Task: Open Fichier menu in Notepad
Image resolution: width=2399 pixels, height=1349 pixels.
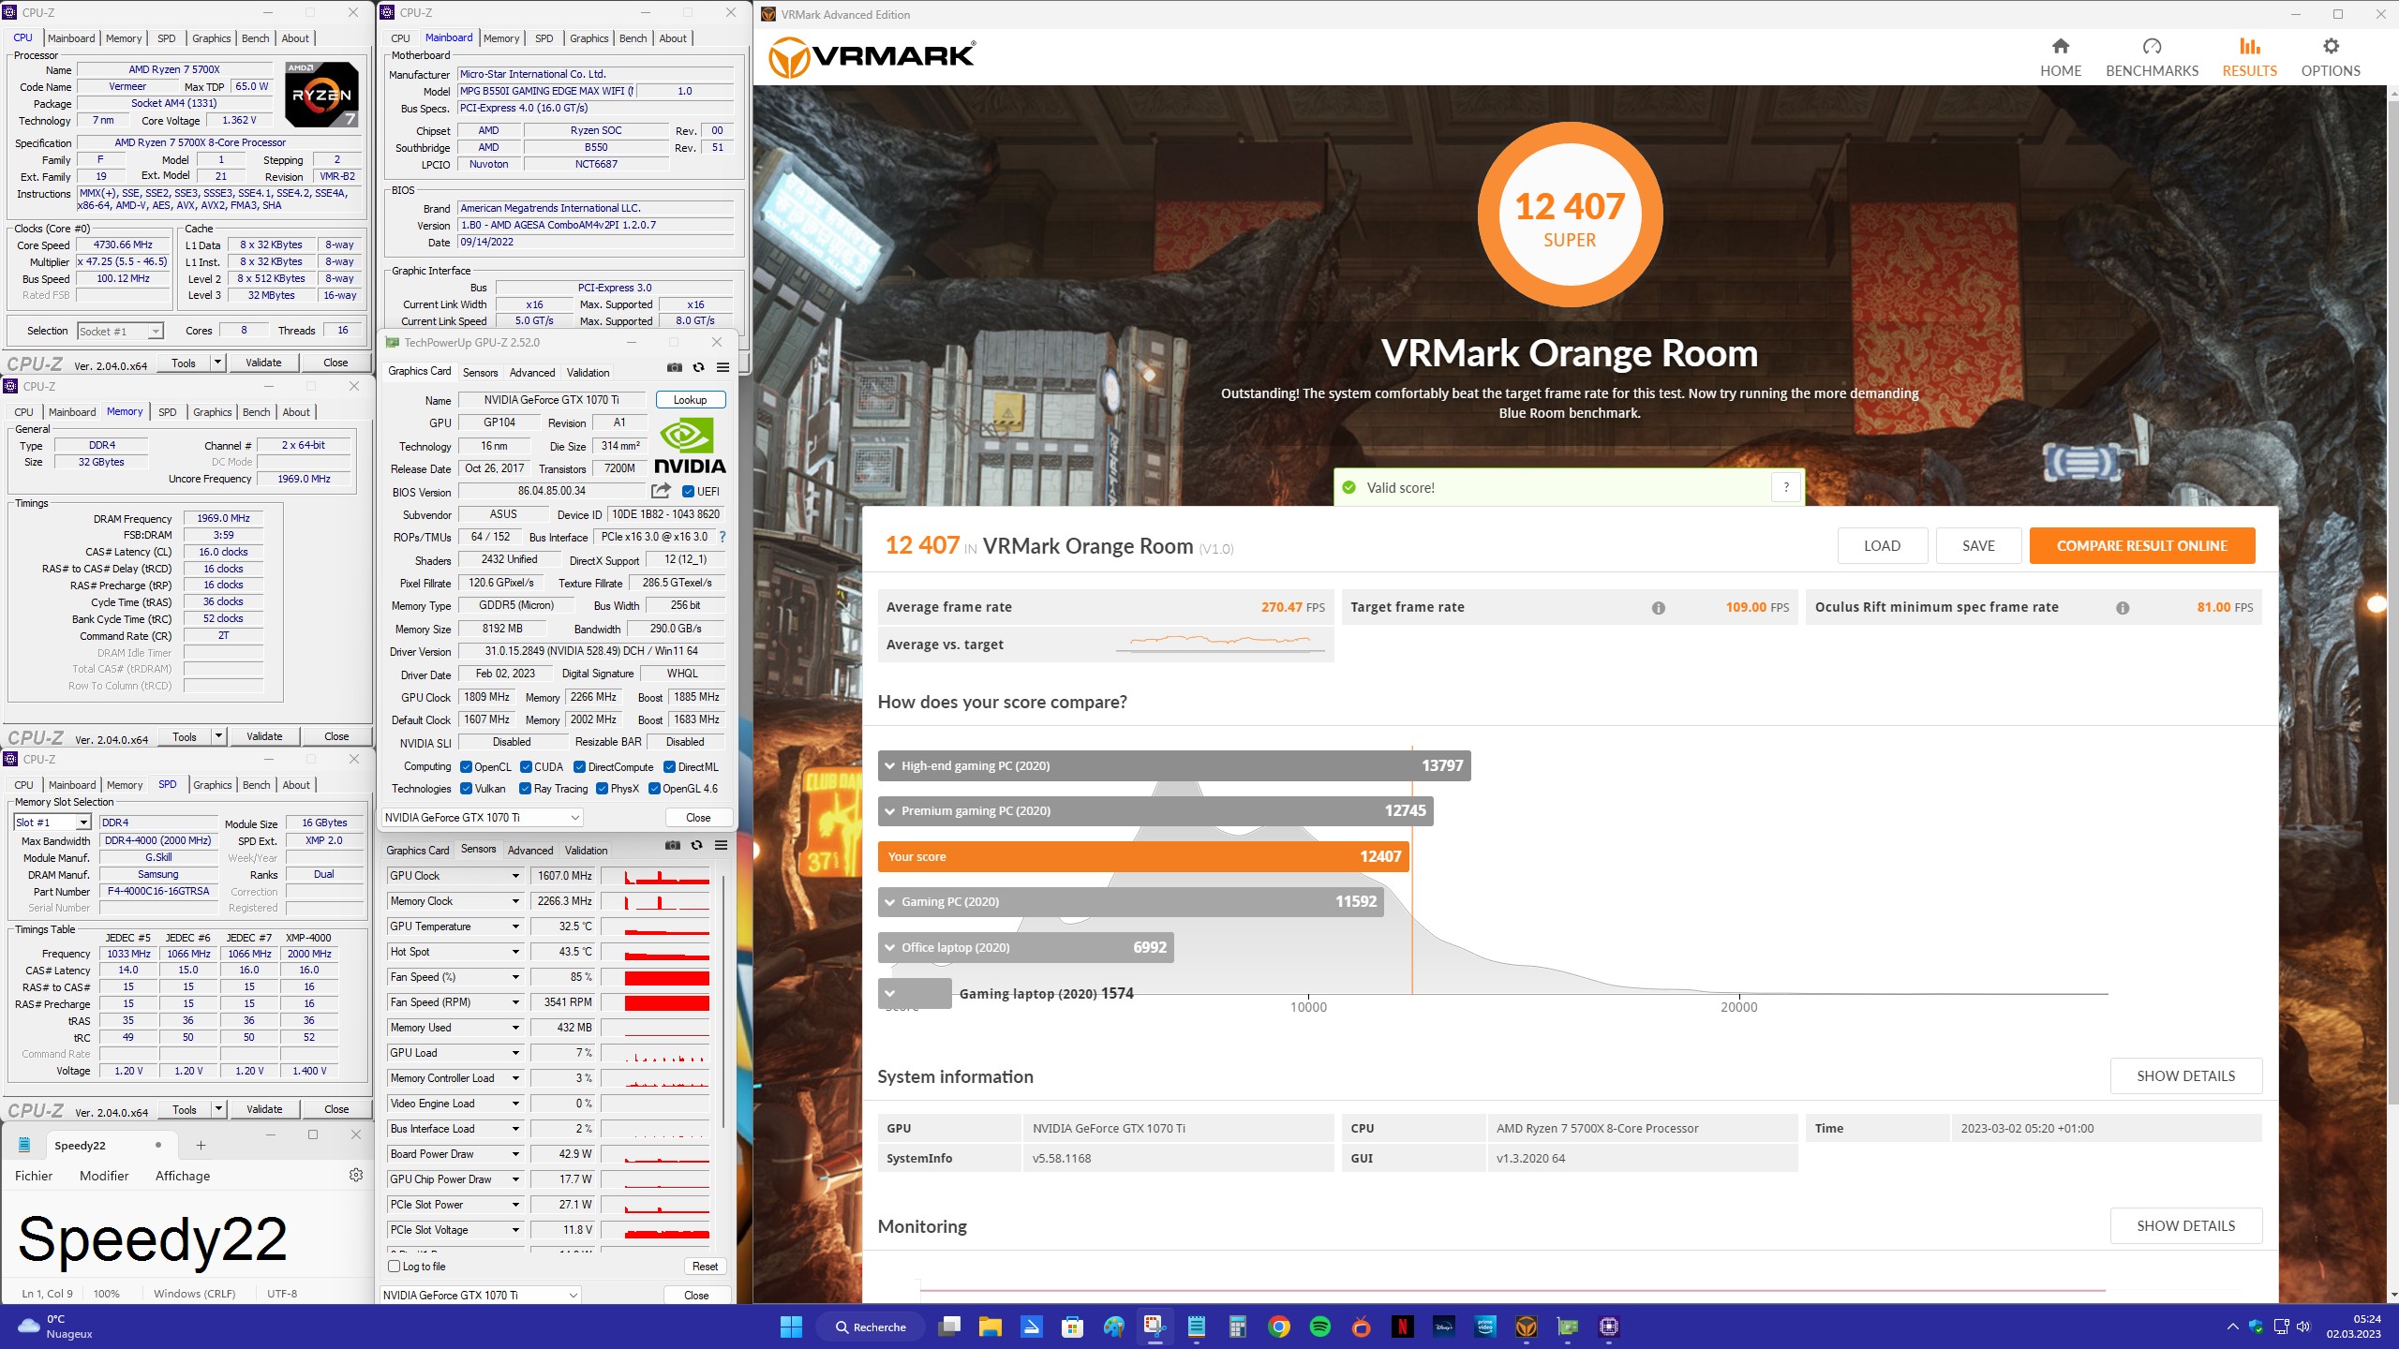Action: point(34,1176)
